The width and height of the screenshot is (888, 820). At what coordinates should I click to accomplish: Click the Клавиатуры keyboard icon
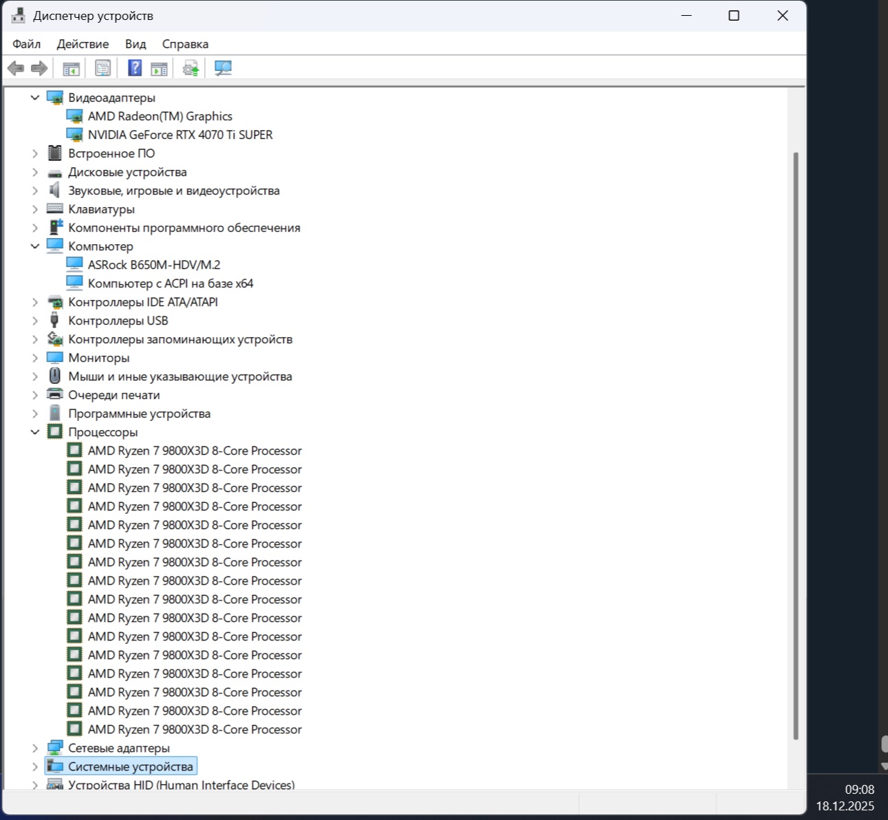55,209
